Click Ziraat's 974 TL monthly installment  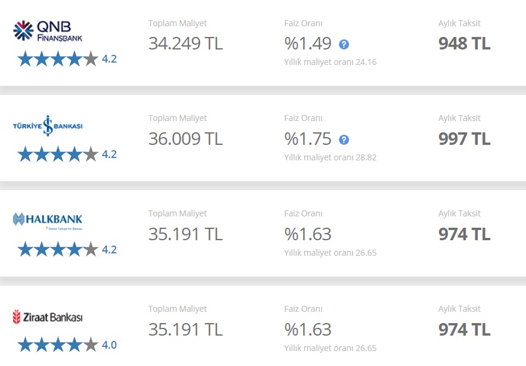[464, 330]
